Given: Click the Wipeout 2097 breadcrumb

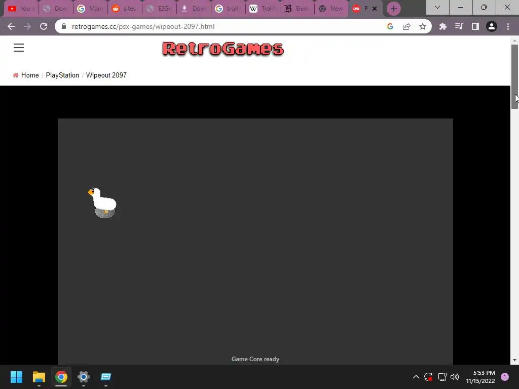Looking at the screenshot, I should [x=106, y=75].
